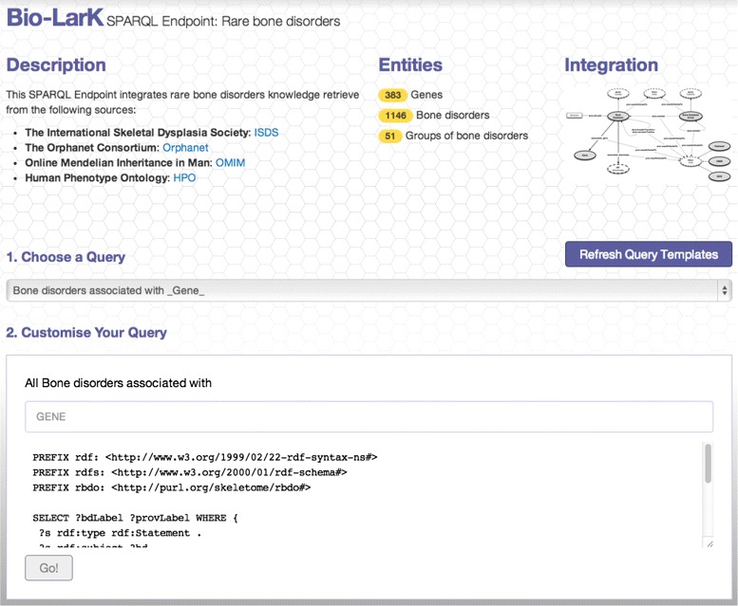Click the Description heading
Screen dimensions: 738x606
coord(56,65)
